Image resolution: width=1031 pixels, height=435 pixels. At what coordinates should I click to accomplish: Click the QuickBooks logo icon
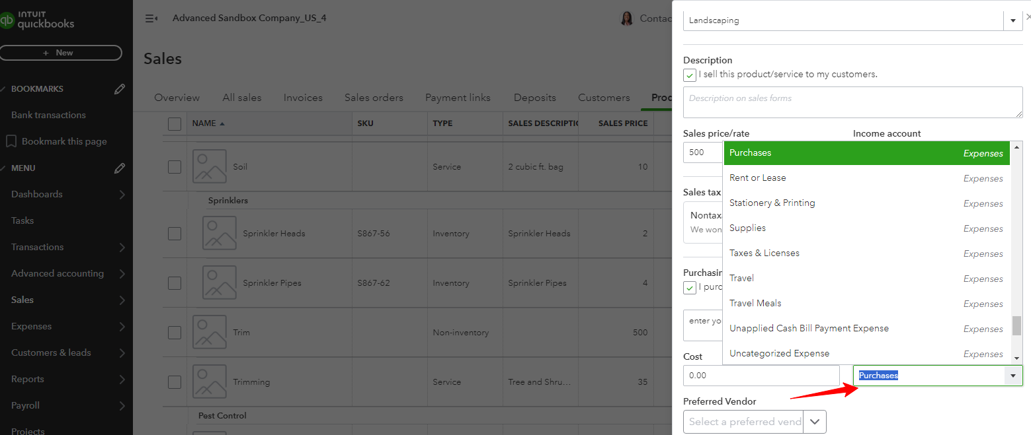coord(8,20)
